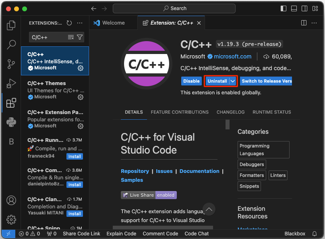Select the DETAILS tab

coord(134,112)
